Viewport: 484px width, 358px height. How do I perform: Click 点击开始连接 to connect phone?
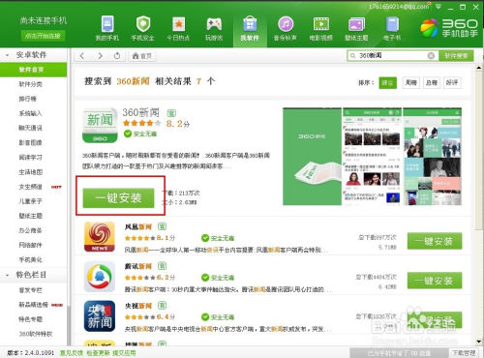(x=43, y=36)
